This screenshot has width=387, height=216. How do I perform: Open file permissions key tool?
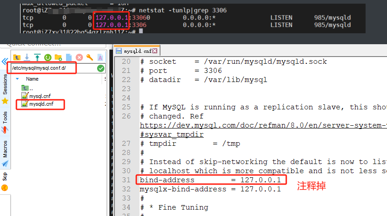[90, 57]
